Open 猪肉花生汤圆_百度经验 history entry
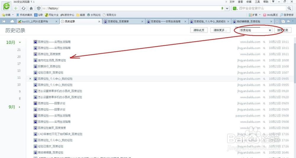Image resolution: width=296 pixels, height=158 pixels. pyautogui.click(x=52, y=60)
